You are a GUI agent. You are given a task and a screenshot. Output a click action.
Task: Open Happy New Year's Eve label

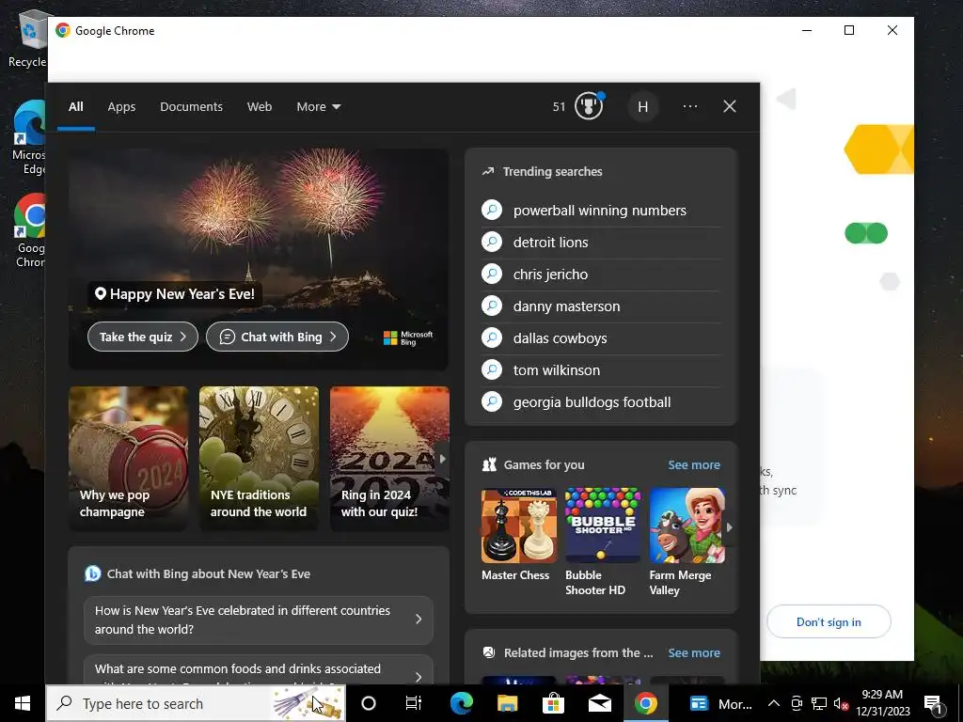click(175, 294)
